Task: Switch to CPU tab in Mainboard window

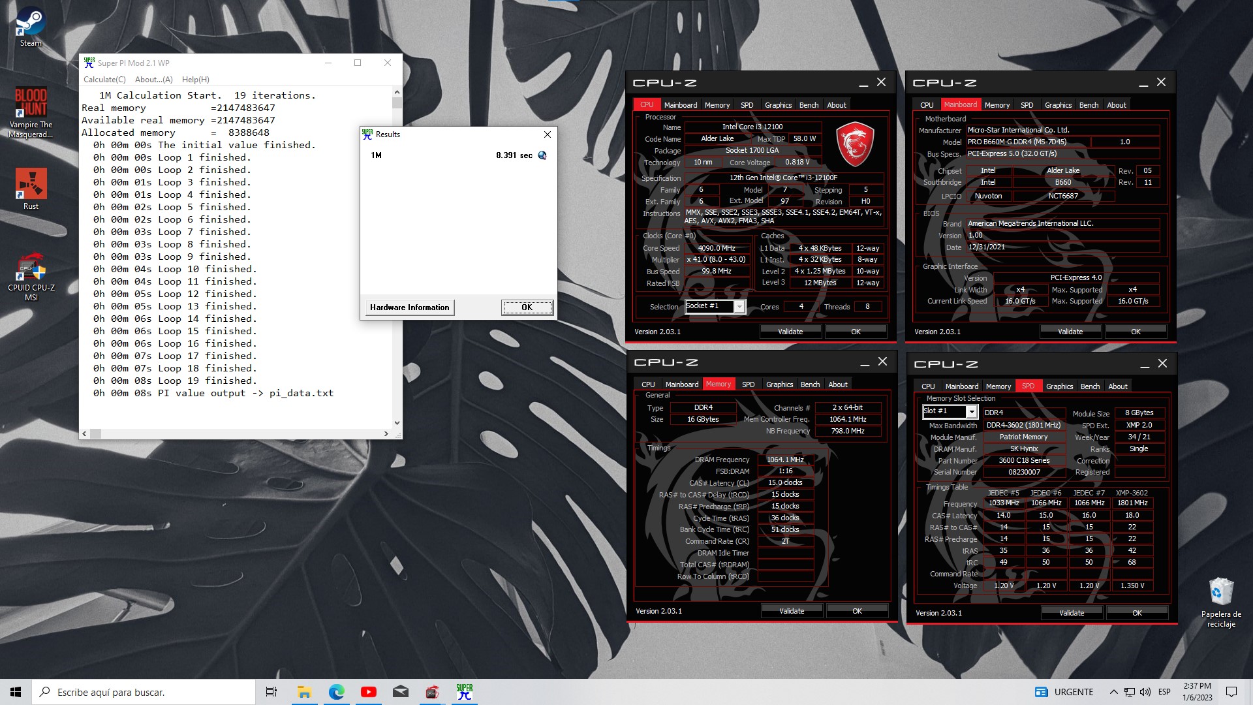Action: pos(927,105)
